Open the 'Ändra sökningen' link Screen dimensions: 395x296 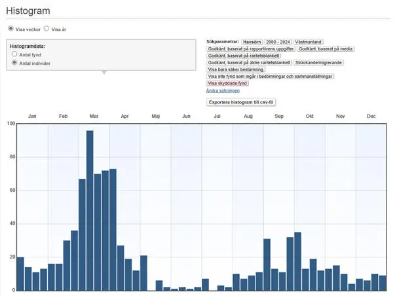tap(223, 91)
